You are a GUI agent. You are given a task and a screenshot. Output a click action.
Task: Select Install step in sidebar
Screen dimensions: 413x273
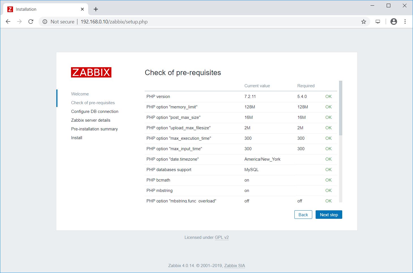coord(76,138)
